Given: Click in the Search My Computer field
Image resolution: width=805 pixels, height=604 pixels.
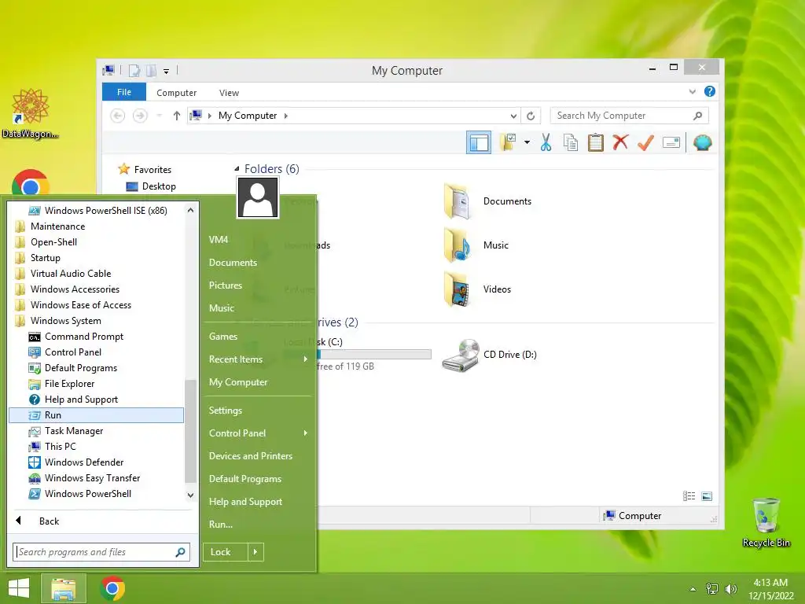Looking at the screenshot, I should [x=629, y=116].
